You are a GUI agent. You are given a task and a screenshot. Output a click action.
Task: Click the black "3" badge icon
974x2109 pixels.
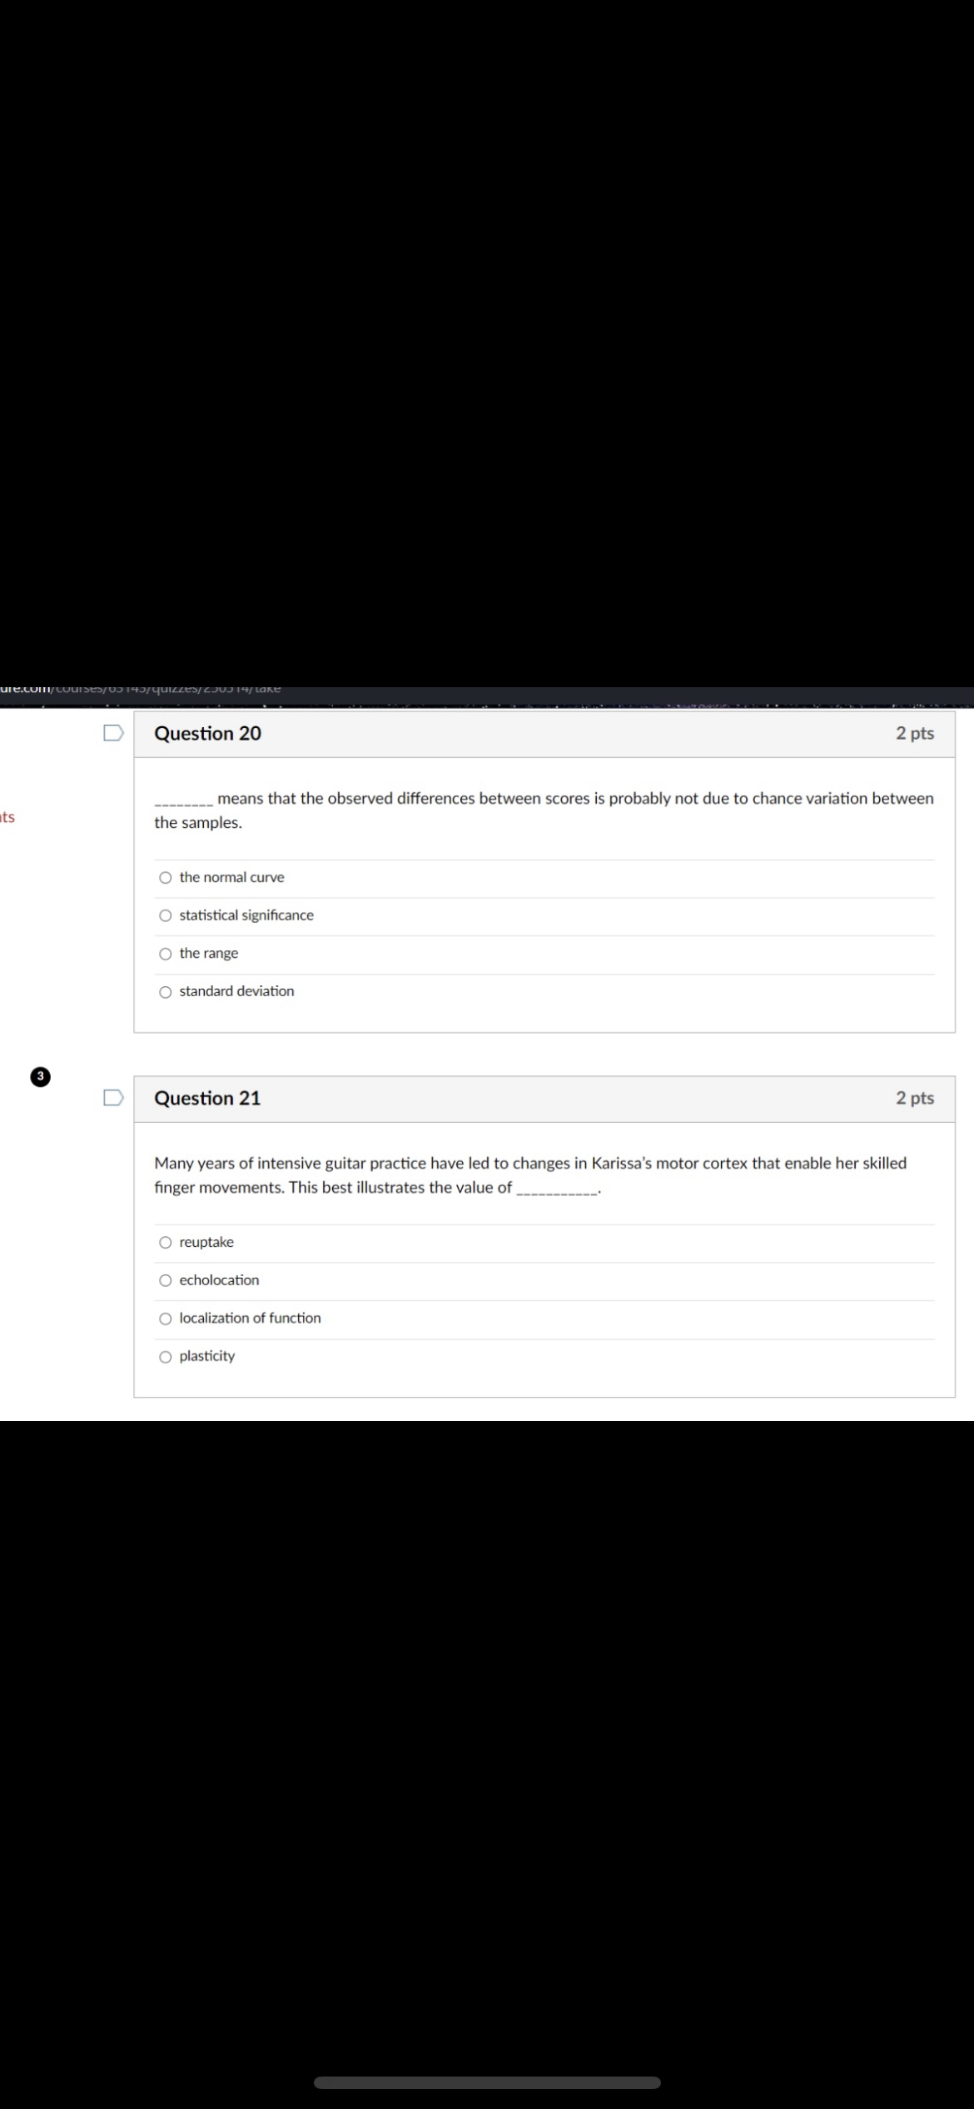coord(39,1075)
